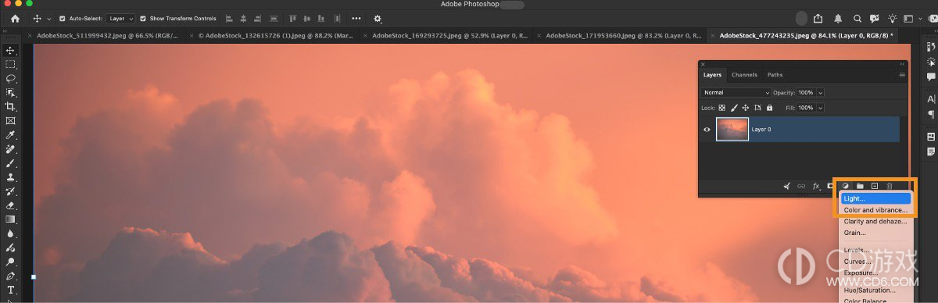938x303 pixels.
Task: Toggle lock transparent pixels
Action: [722, 108]
